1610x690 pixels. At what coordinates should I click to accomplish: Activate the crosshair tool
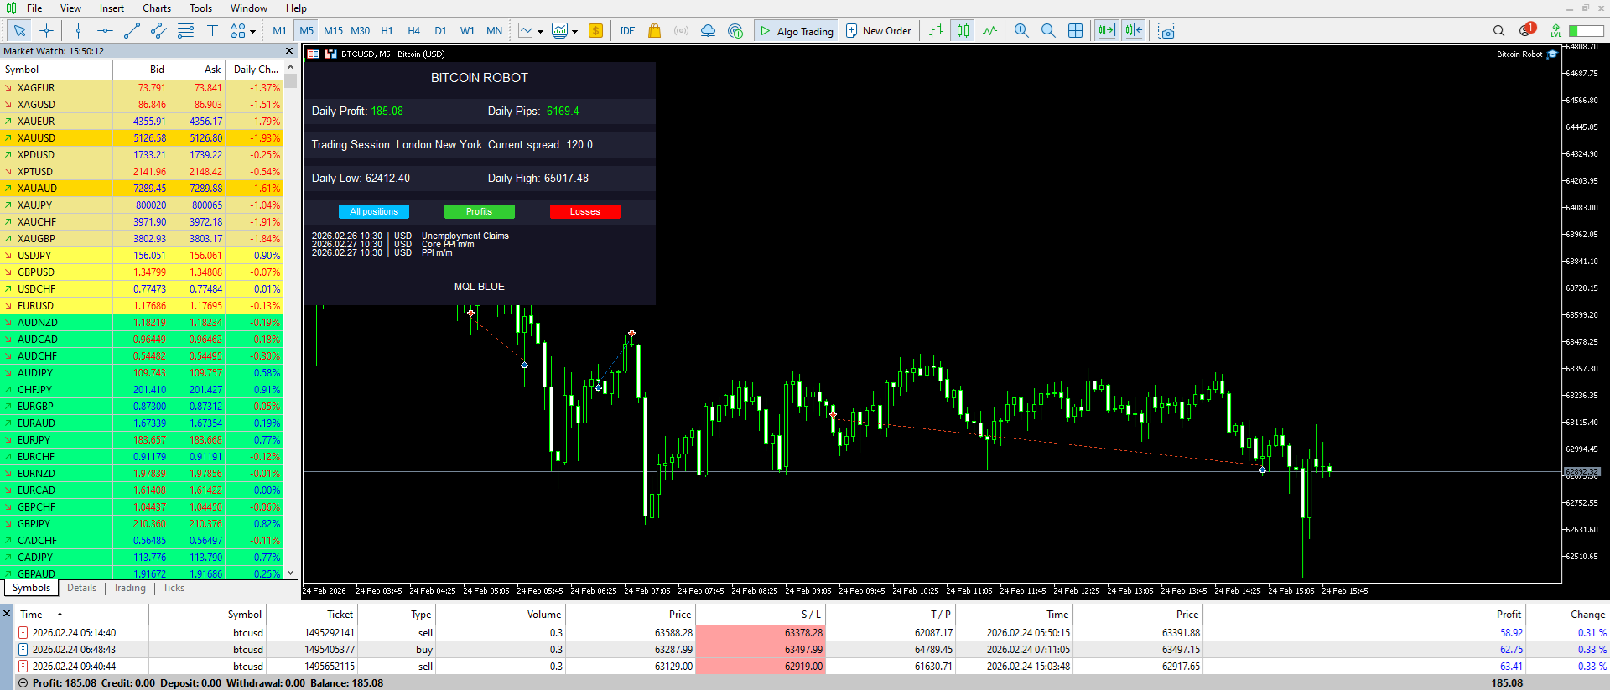(46, 31)
